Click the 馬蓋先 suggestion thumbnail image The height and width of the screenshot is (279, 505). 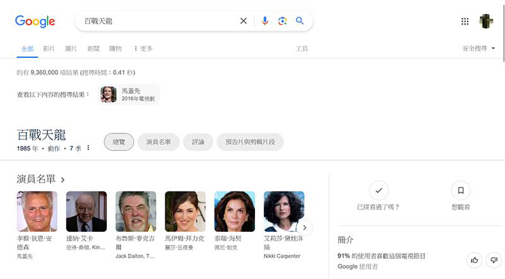tap(109, 94)
